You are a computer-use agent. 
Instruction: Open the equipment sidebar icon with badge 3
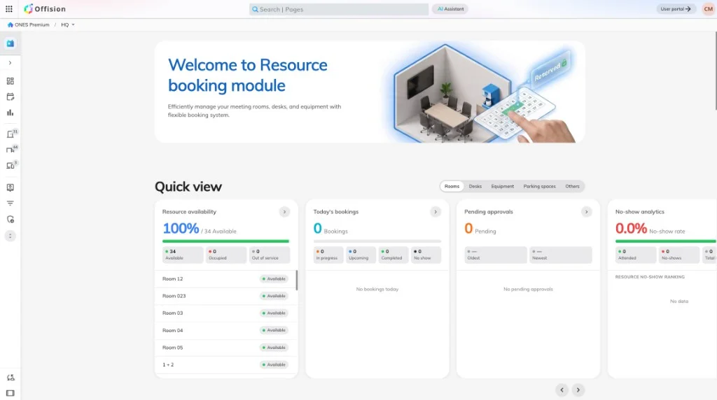[11, 165]
